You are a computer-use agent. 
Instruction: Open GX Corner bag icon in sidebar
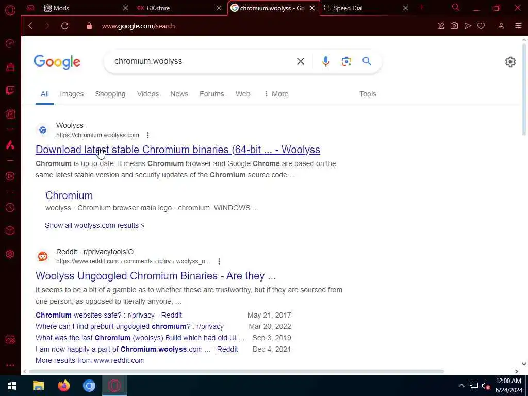click(10, 67)
